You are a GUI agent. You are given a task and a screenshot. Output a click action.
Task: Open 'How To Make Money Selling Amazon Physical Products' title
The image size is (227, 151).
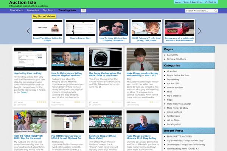pyautogui.click(x=67, y=74)
